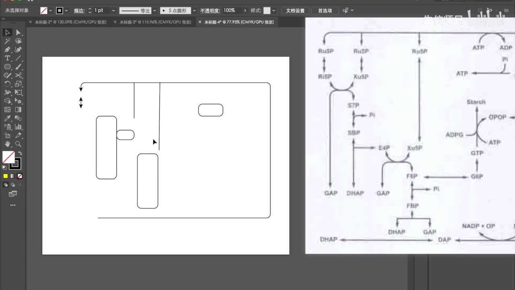Select the Type tool
The height and width of the screenshot is (290, 515).
pos(7,58)
